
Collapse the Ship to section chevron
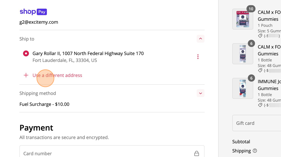tap(200, 39)
